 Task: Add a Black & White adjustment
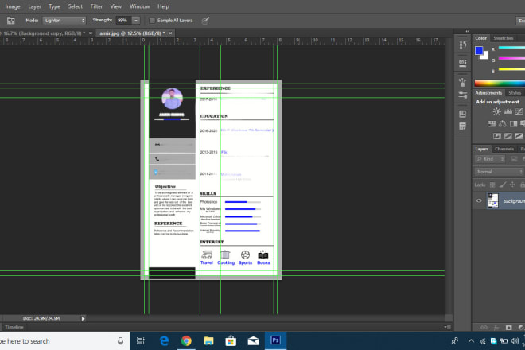click(x=514, y=124)
